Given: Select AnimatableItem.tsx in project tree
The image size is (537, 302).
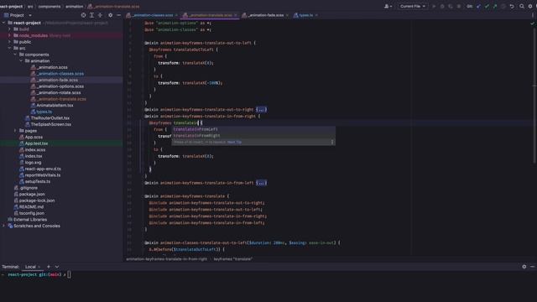Looking at the screenshot, I should coord(55,105).
